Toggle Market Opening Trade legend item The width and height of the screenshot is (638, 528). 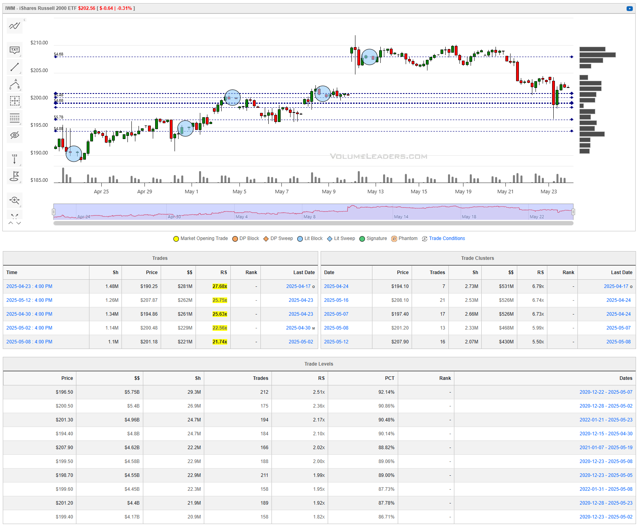pyautogui.click(x=201, y=238)
